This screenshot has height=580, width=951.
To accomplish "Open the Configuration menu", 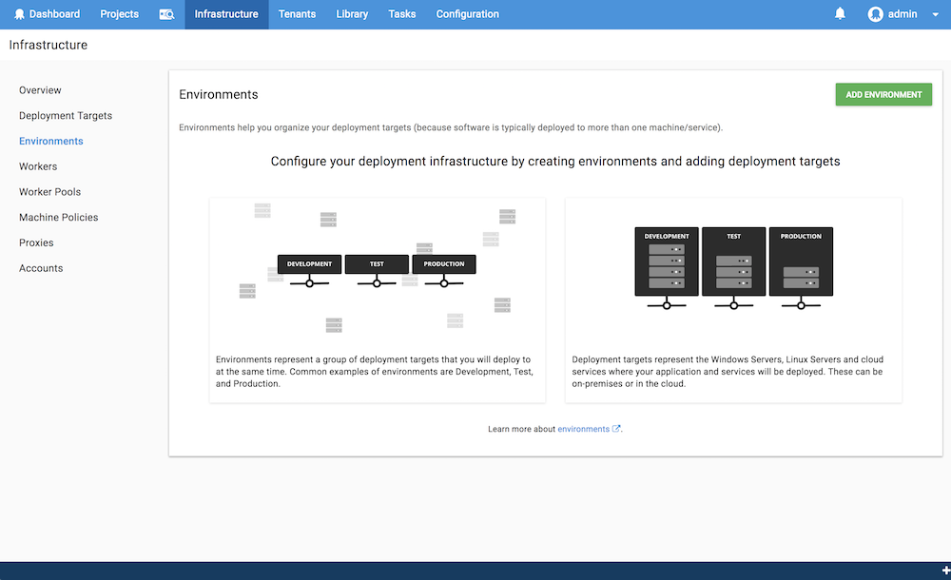I will tap(468, 14).
